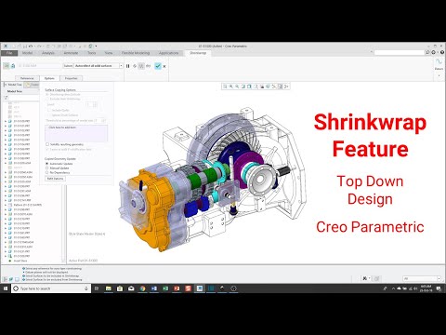Click the 'Click here to add item' collector
The image size is (446, 335).
(x=76, y=133)
